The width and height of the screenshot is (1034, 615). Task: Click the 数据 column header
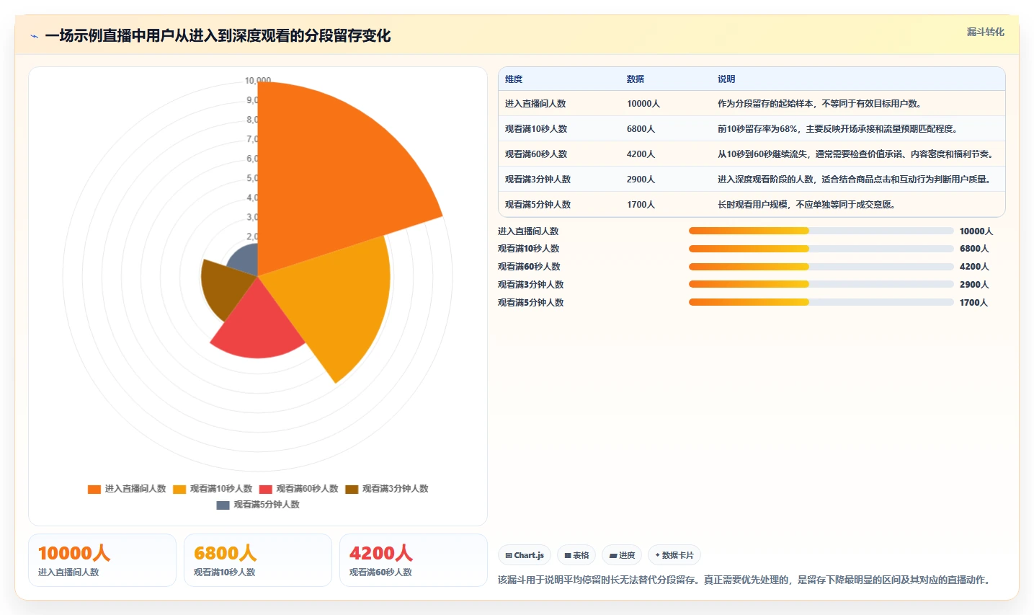[x=636, y=79]
